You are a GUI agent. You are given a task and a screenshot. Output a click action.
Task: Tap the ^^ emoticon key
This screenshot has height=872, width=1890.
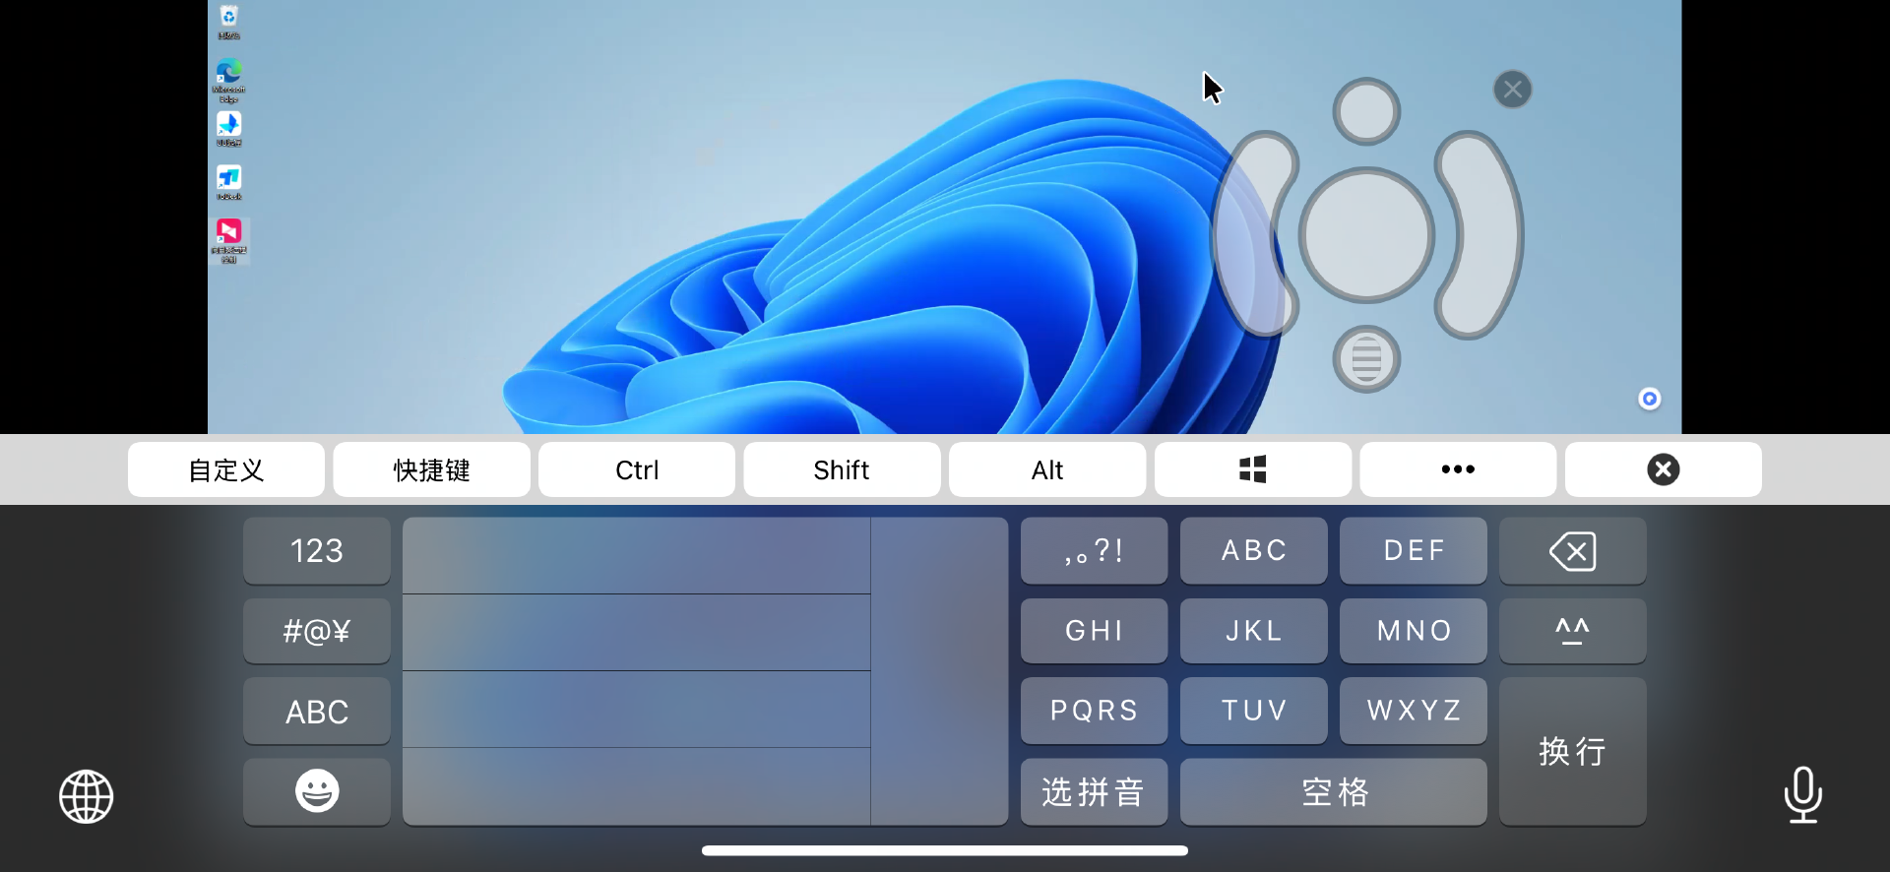click(1573, 631)
